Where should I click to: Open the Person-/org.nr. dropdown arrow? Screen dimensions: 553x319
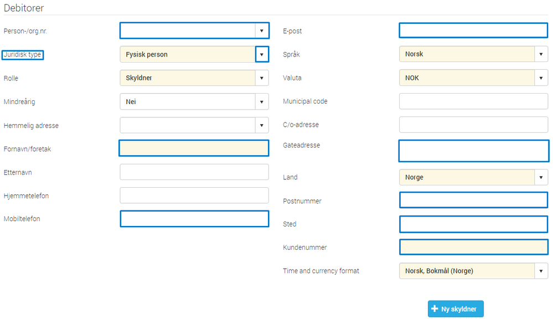coord(262,30)
